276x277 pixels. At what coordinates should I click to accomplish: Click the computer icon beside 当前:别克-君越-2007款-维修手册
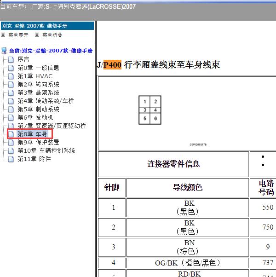[4, 51]
